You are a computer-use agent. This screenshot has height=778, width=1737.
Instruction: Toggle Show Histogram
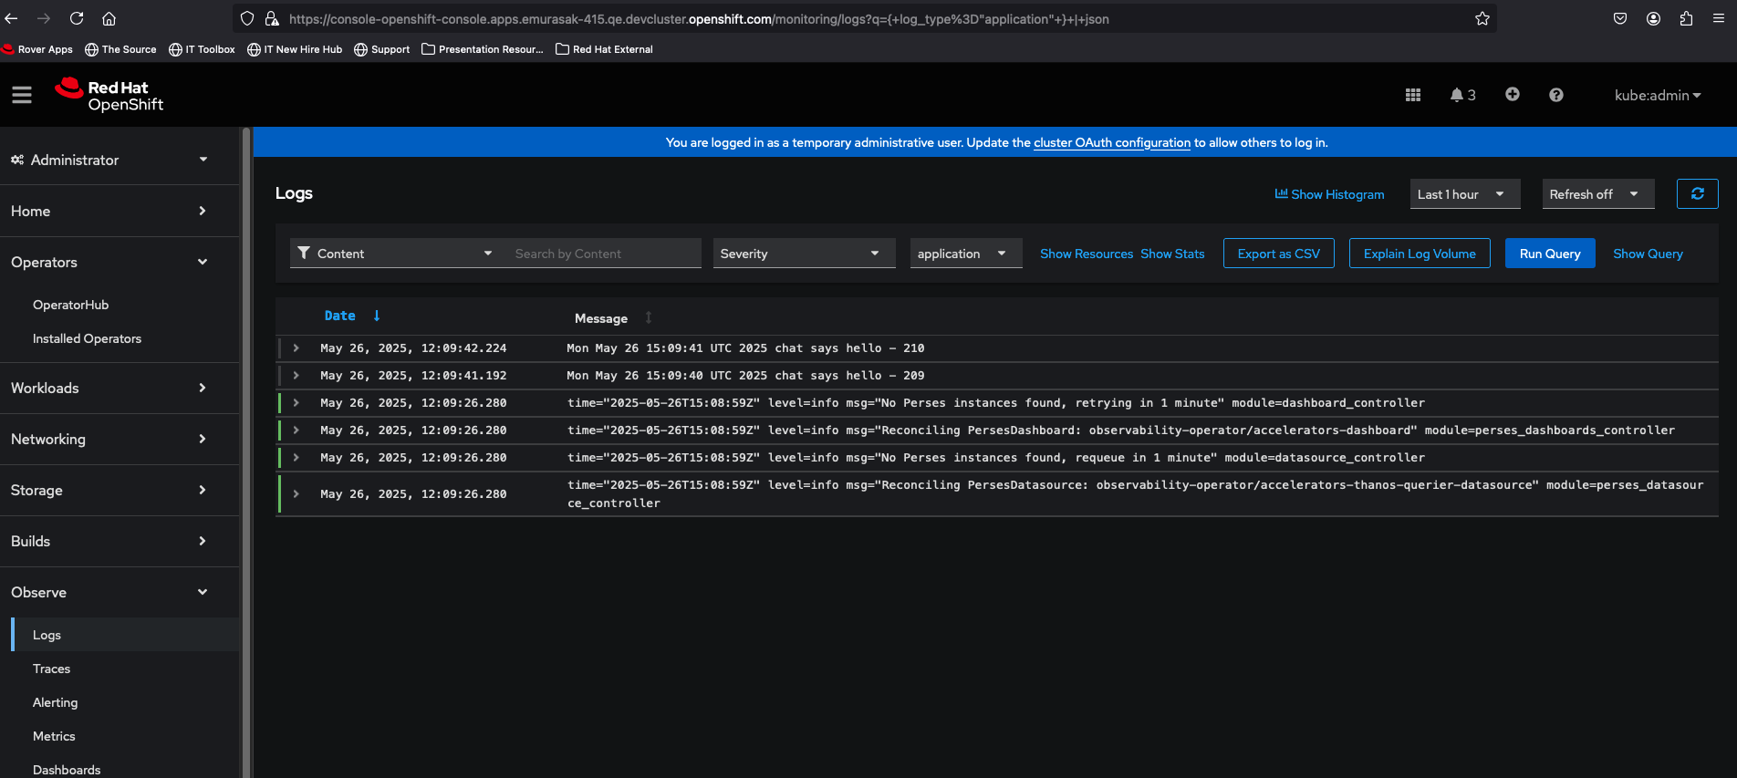tap(1329, 194)
